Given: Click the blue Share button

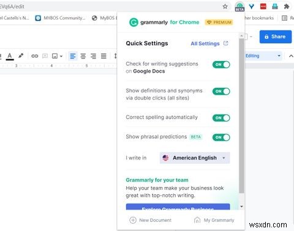Looking at the screenshot, I should coord(276,37).
